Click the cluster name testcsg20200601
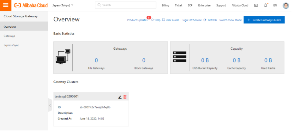Image resolution: width=293 pixels, height=132 pixels. [x=67, y=96]
